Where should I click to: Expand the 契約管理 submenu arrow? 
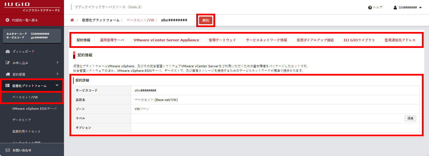click(x=57, y=74)
